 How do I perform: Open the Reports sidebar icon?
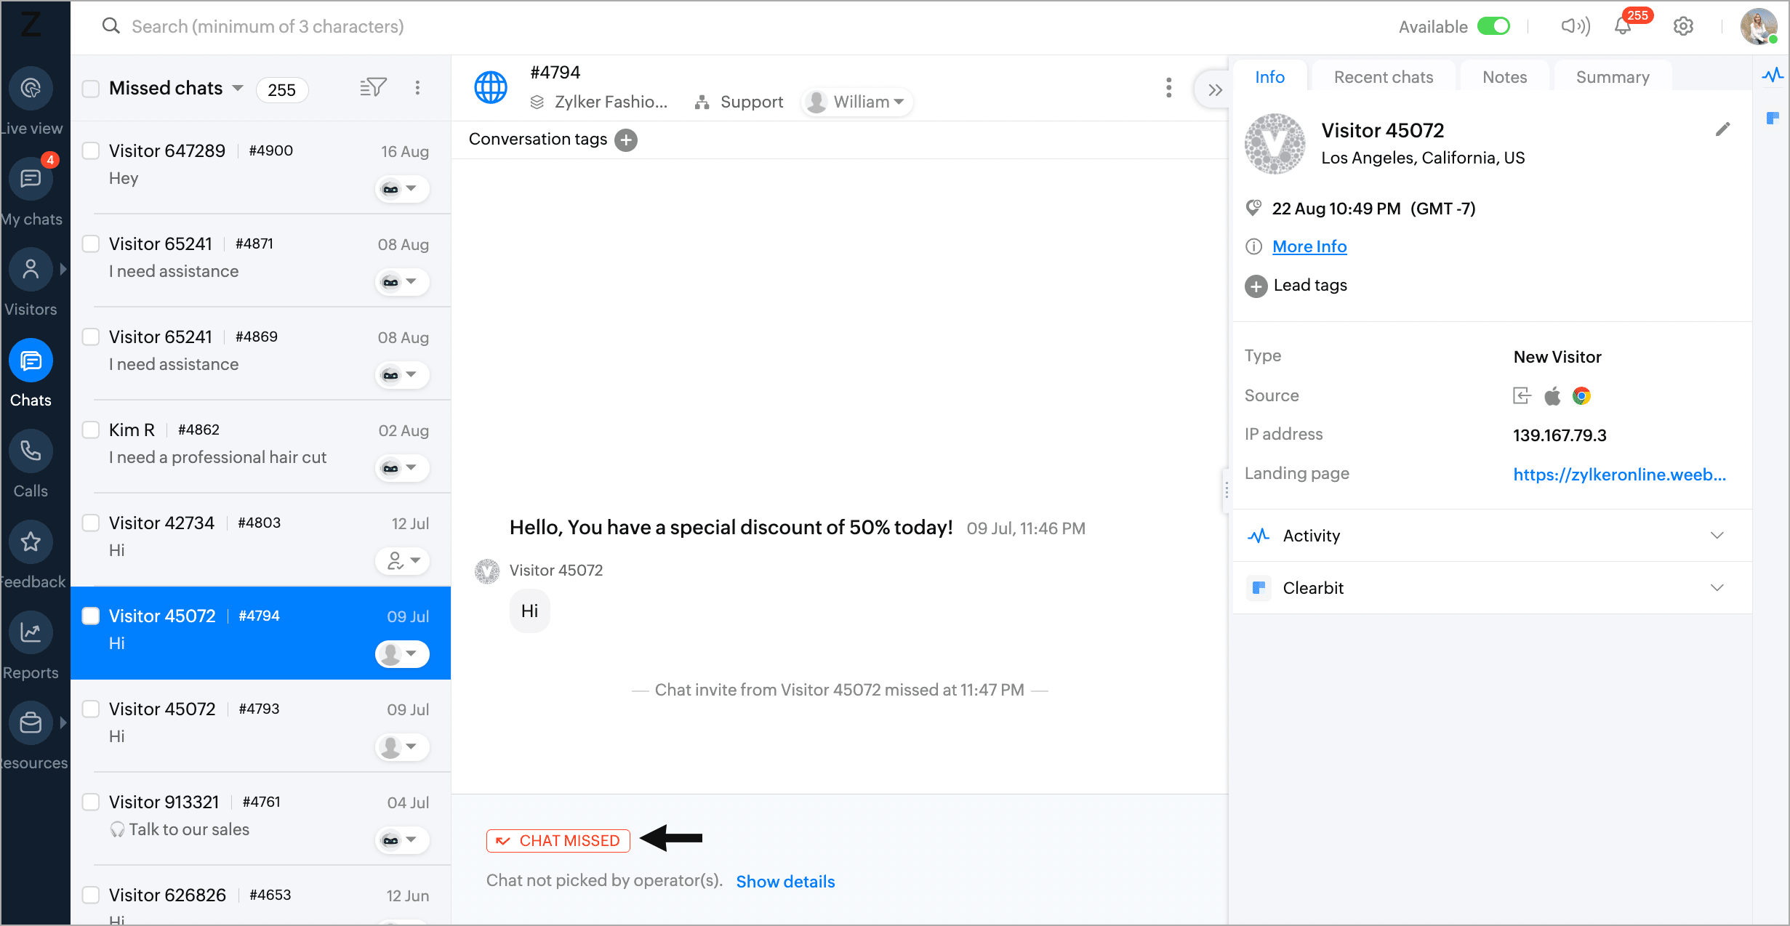coord(31,632)
